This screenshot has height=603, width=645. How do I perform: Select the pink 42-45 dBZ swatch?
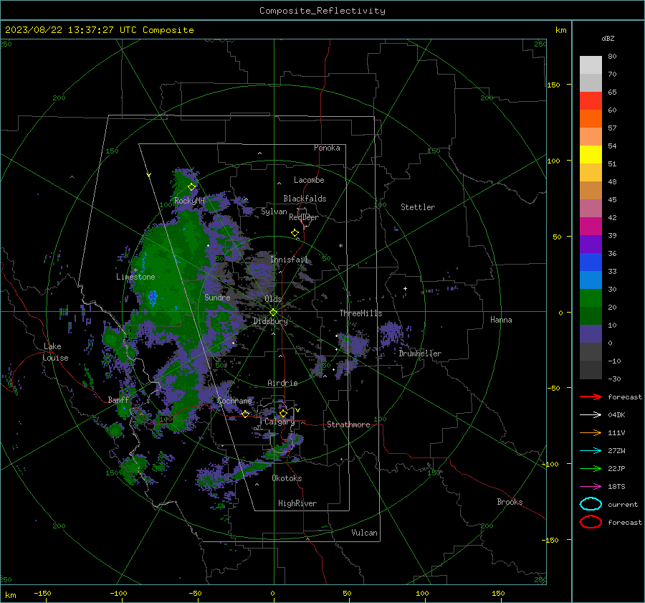click(x=591, y=208)
